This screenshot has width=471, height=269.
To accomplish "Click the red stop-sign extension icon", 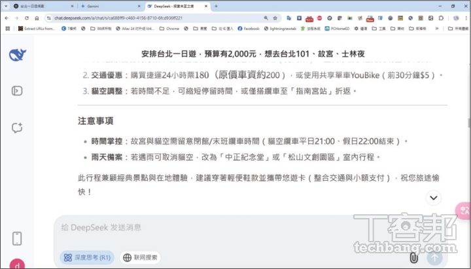I will pos(320,18).
